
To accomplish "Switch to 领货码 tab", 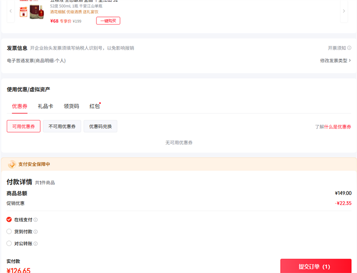I will (x=71, y=106).
